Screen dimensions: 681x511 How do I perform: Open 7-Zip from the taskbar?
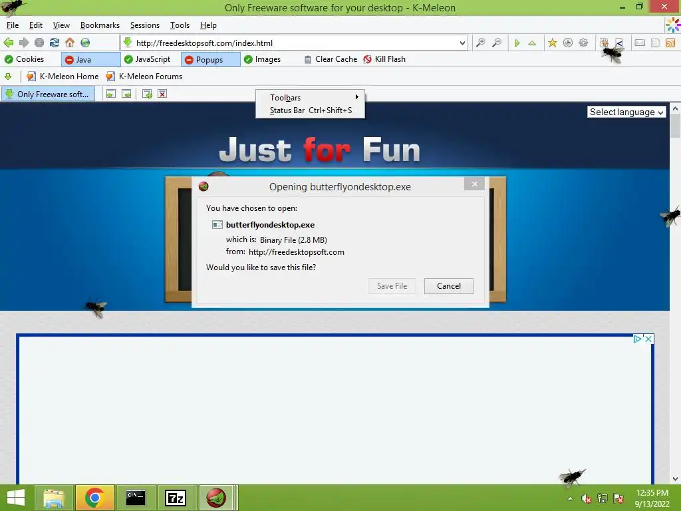click(176, 498)
